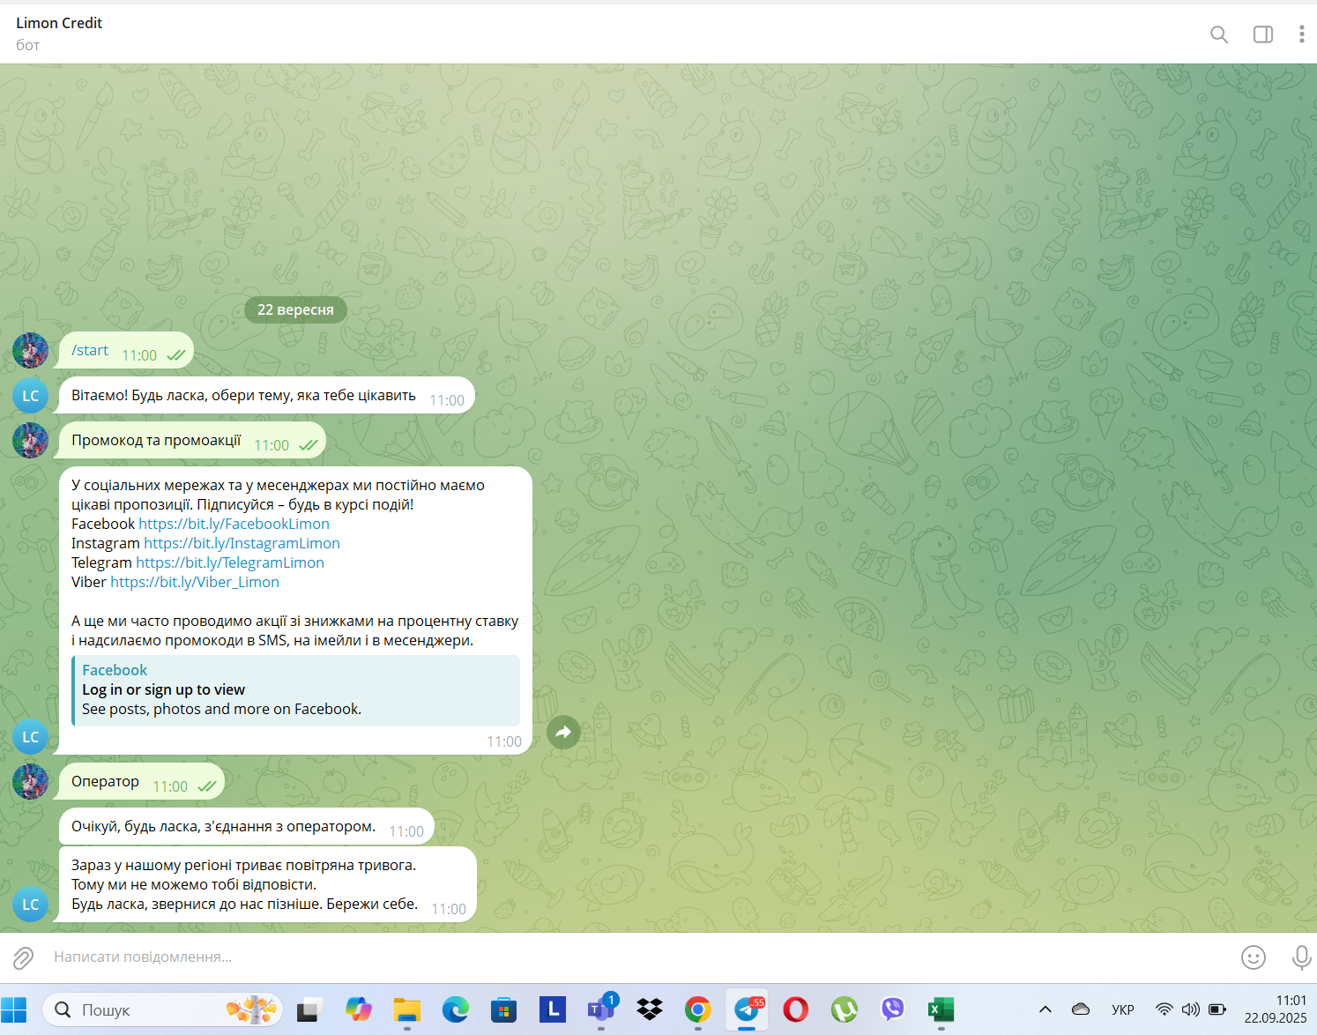Launch Copilot from the taskbar
The height and width of the screenshot is (1035, 1317).
coord(359,1010)
